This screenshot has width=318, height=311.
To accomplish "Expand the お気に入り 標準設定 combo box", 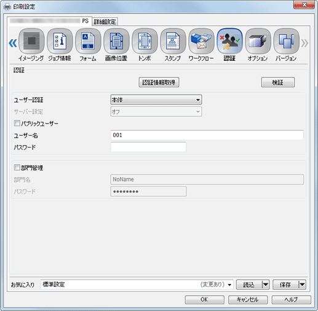I will click(137, 285).
